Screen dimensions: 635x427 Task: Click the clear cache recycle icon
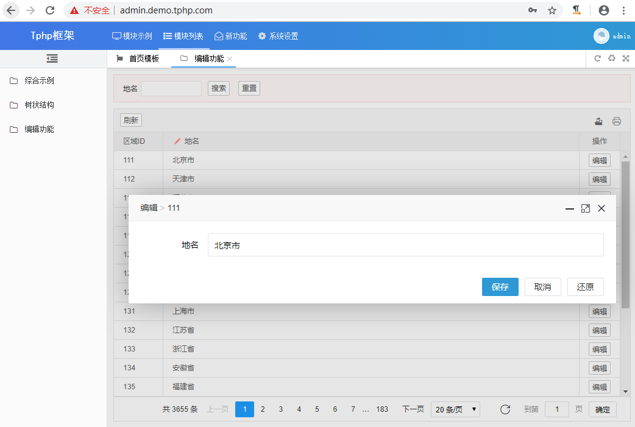pos(611,58)
